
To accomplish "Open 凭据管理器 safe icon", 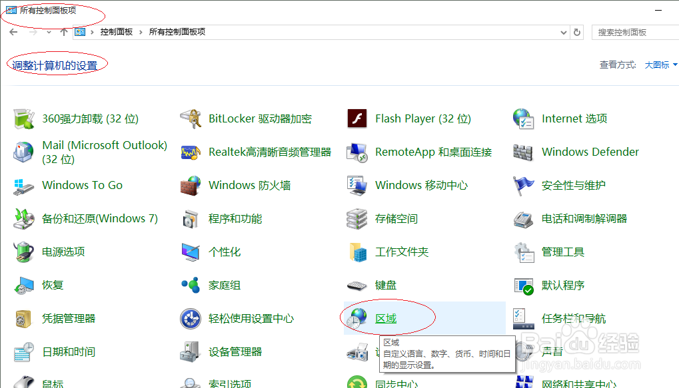I will coord(24,318).
